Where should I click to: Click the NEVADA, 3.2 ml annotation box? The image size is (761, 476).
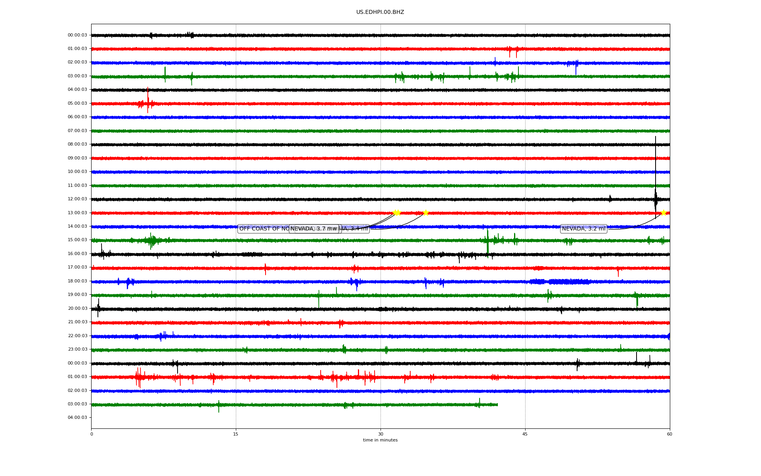click(583, 229)
